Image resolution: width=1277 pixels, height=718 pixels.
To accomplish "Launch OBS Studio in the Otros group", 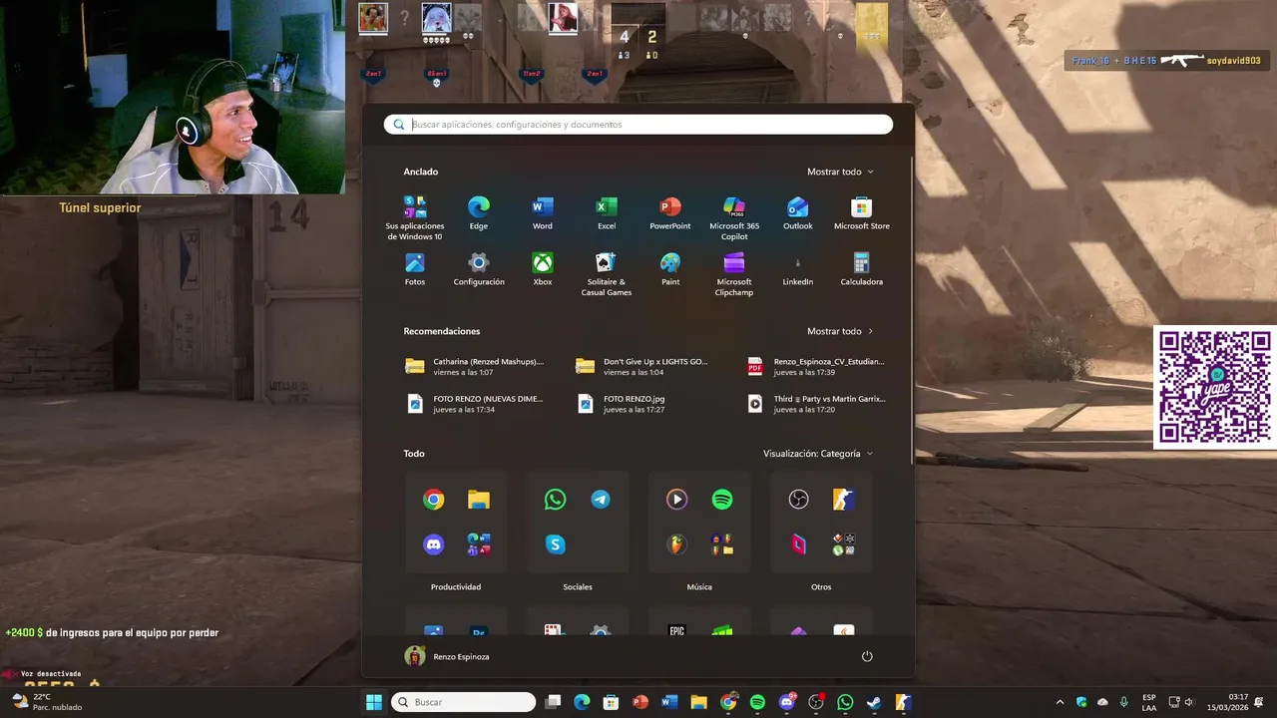I will [798, 500].
